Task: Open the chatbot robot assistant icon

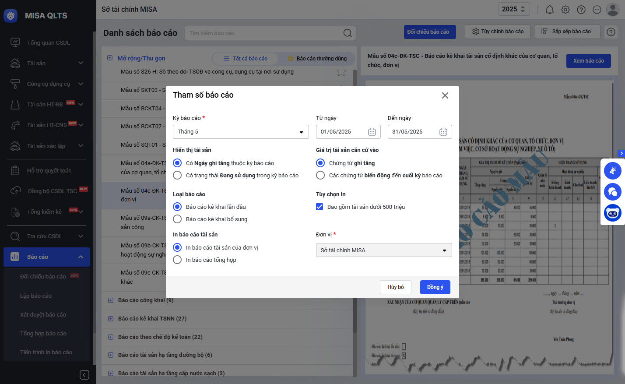Action: (613, 213)
